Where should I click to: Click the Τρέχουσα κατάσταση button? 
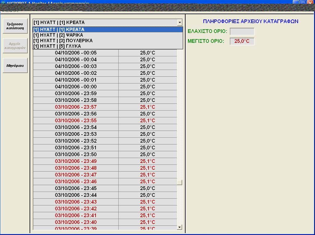[x=15, y=26]
